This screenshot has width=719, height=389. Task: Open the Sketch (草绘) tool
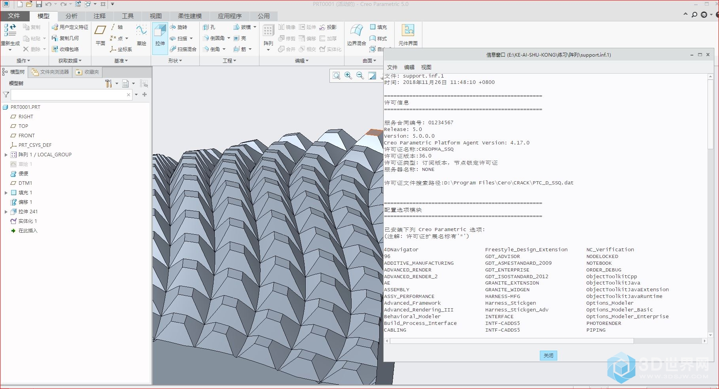click(x=141, y=35)
